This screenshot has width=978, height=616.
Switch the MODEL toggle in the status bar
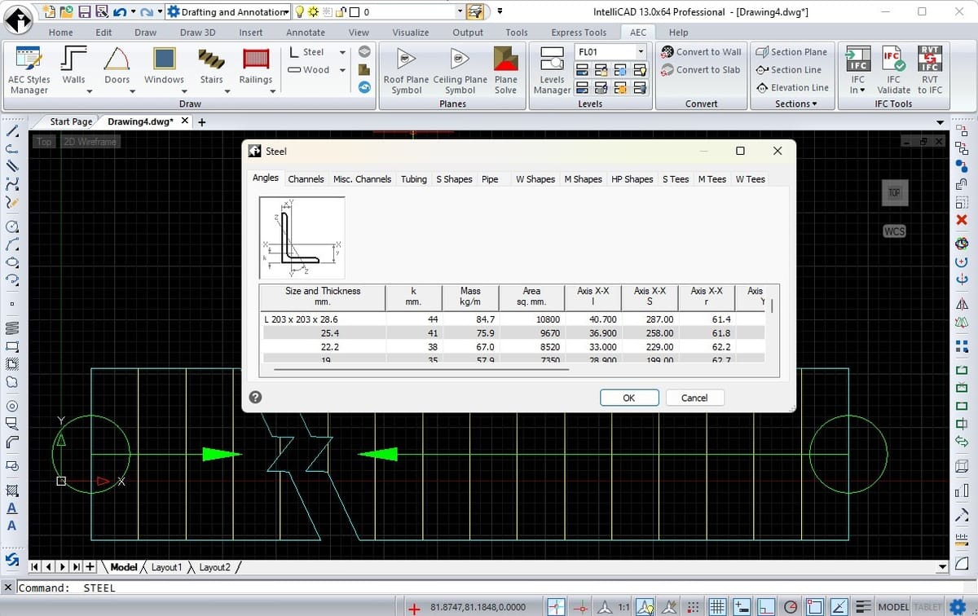click(x=893, y=606)
